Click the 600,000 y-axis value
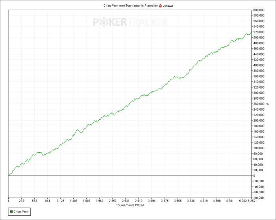The width and height of the screenshot is (276, 220). coord(259,10)
